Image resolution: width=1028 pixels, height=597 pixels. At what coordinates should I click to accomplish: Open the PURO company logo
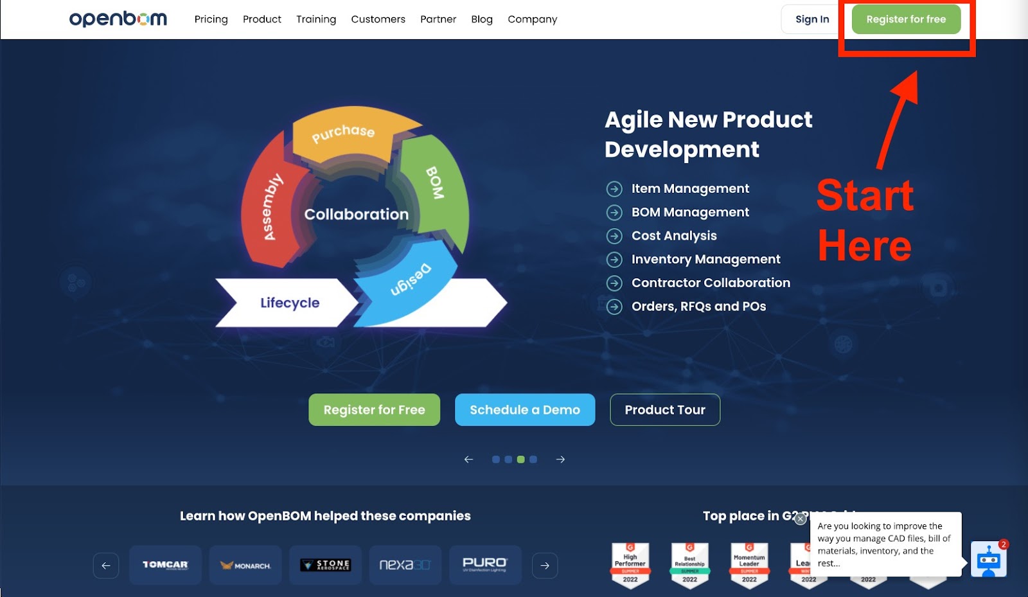(485, 565)
